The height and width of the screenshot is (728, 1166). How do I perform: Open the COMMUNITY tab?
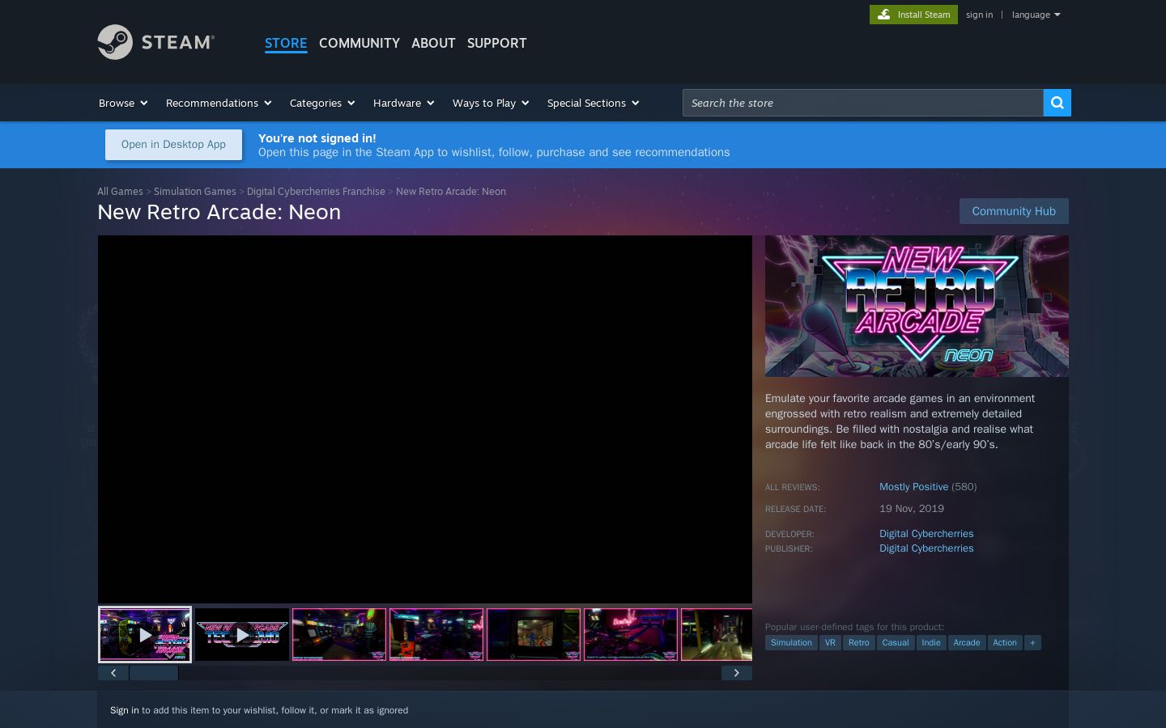pos(360,43)
